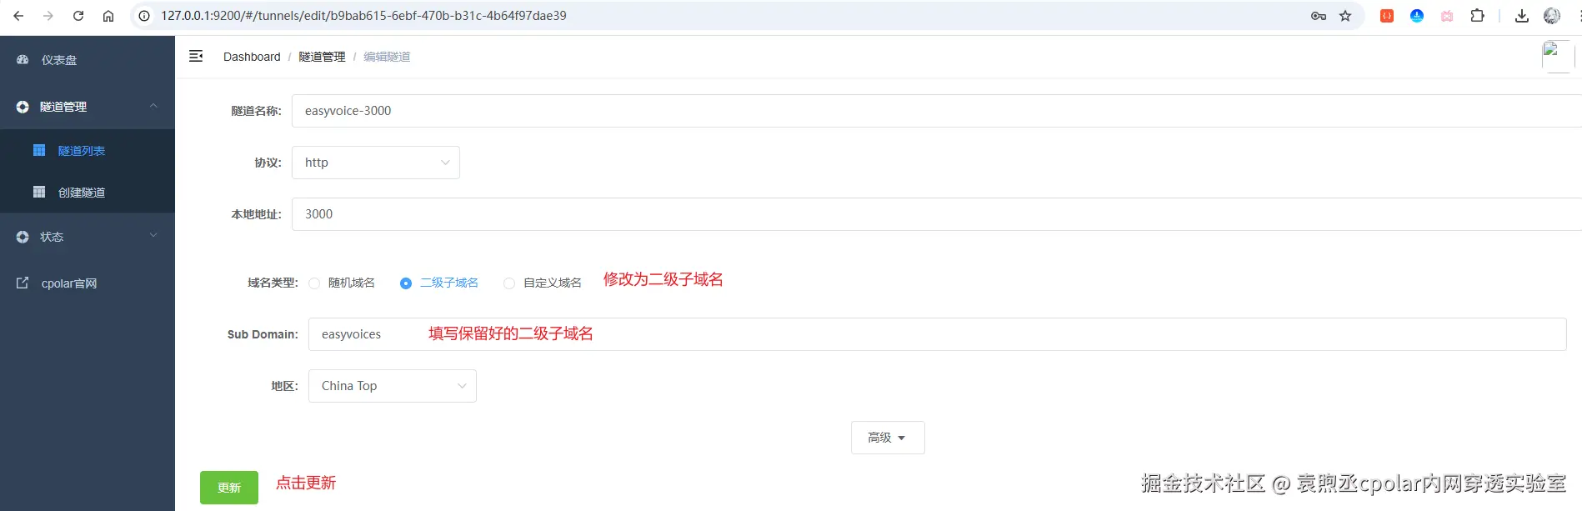Screen dimensions: 1582x511
Task: Select the 随机域名 radio option
Action: pos(314,283)
